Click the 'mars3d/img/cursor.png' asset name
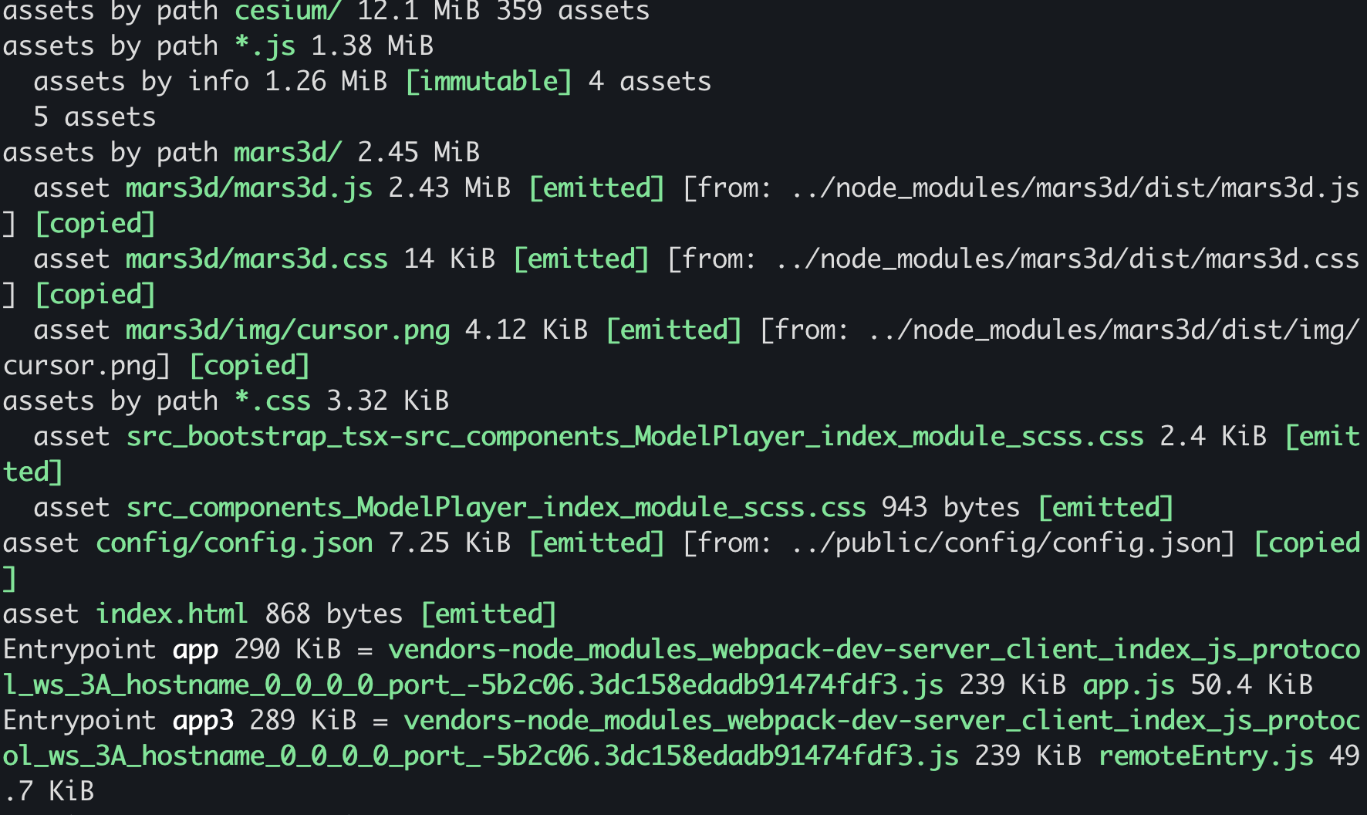Screen dimensions: 1367x815 [x=288, y=330]
